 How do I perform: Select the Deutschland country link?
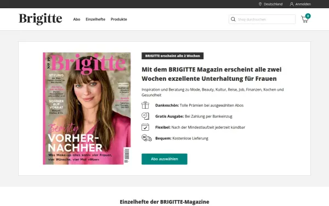[273, 4]
